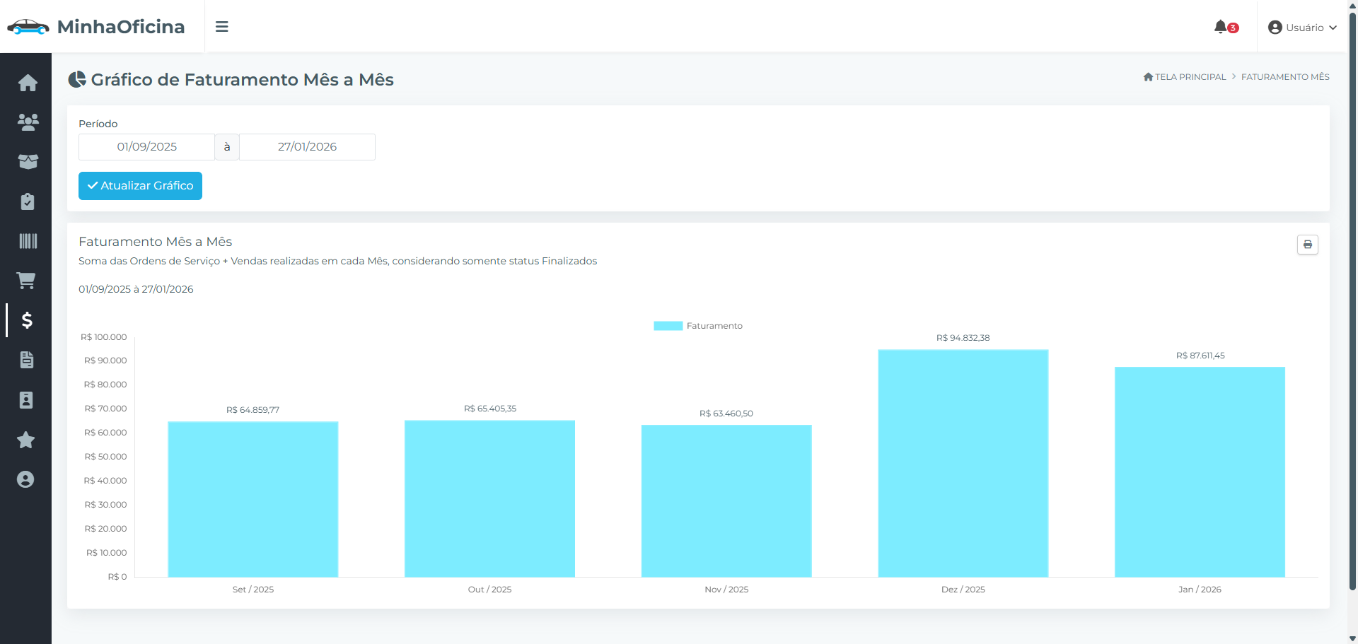The width and height of the screenshot is (1358, 644).
Task: Click the Atualizar Gráfico button
Action: tap(140, 186)
